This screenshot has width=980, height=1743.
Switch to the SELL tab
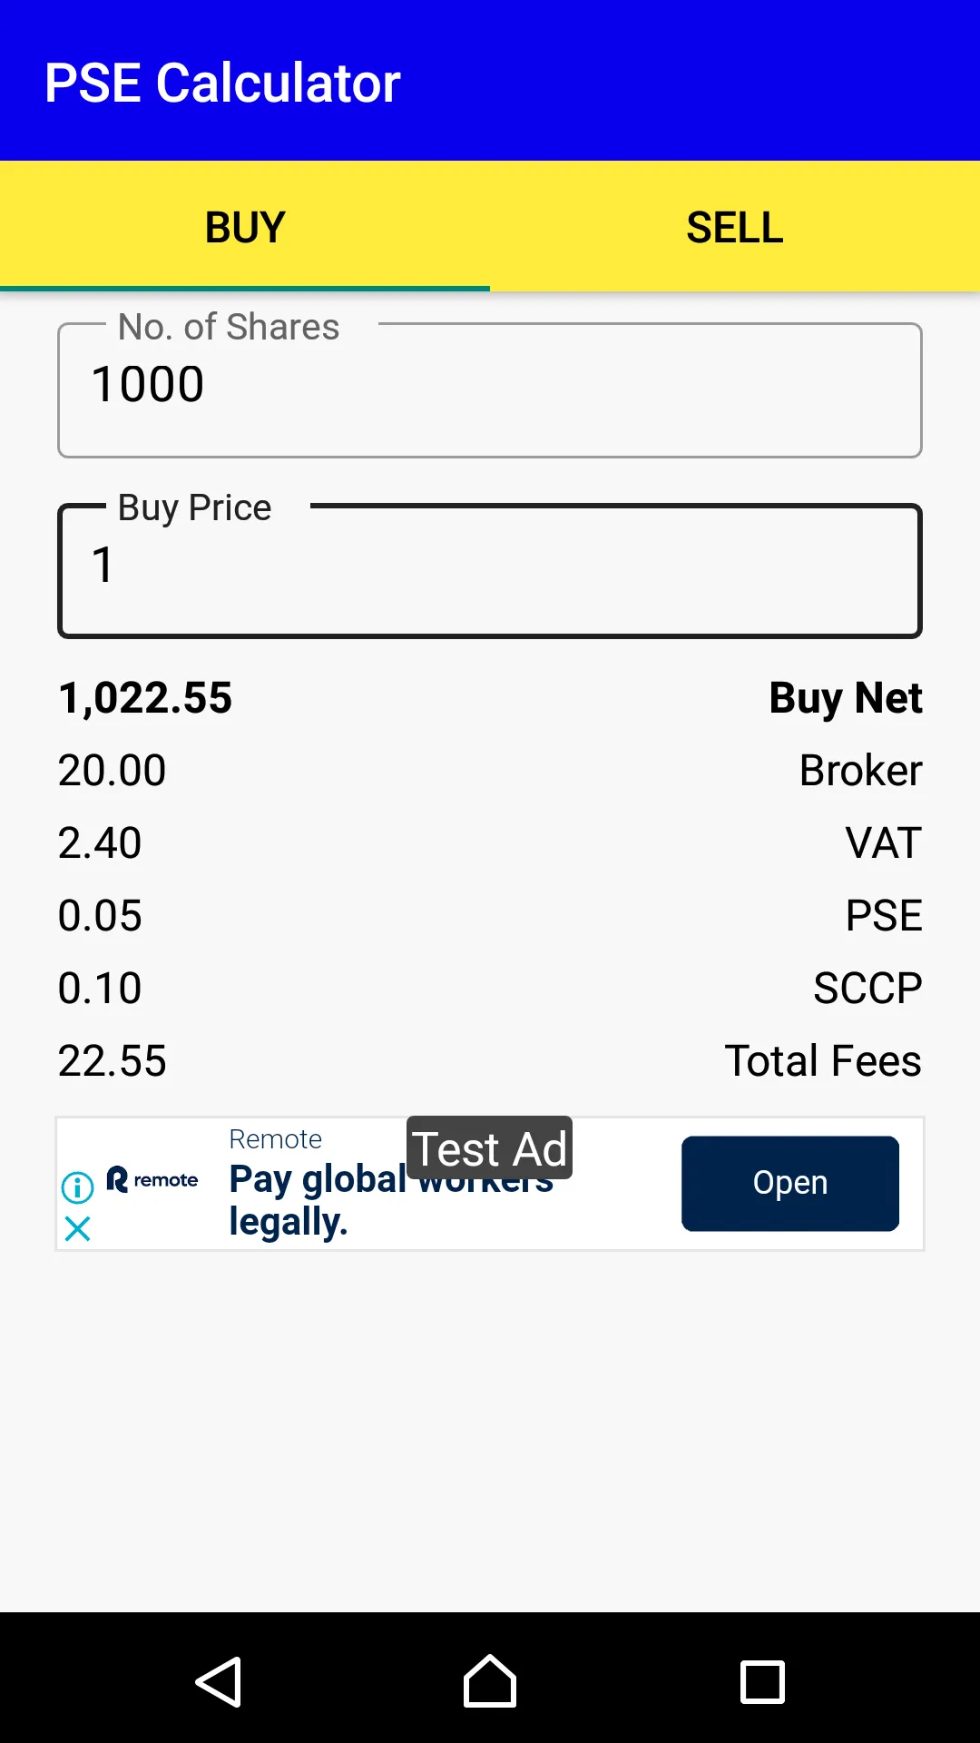click(735, 227)
